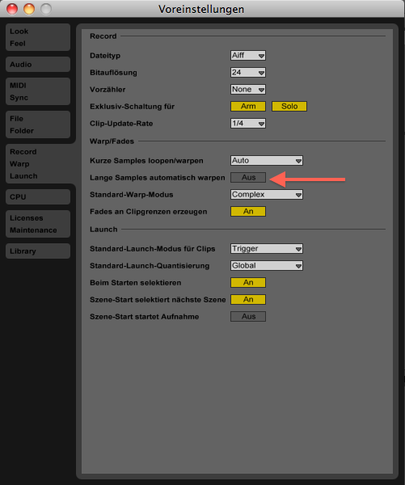Toggle the Arm exclusive button
This screenshot has height=485, width=405.
click(x=248, y=107)
